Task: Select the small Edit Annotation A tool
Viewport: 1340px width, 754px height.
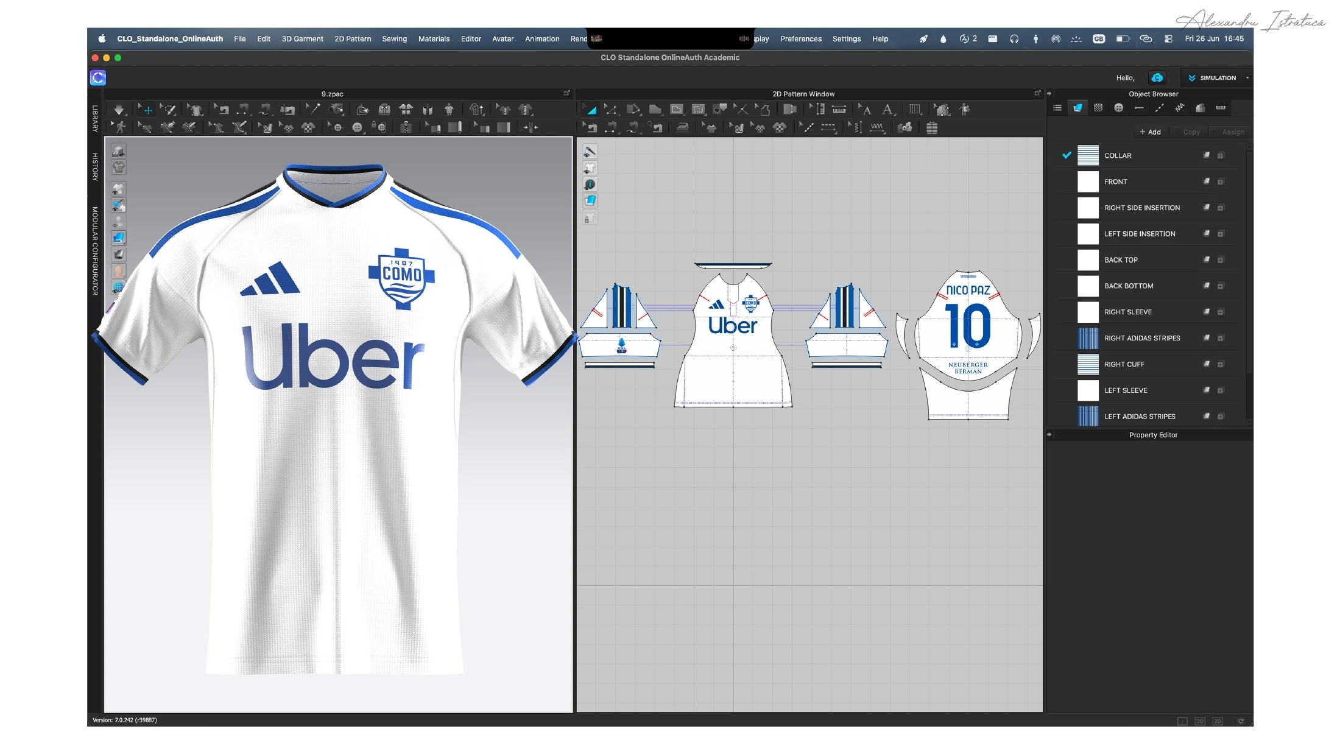Action: pyautogui.click(x=865, y=110)
